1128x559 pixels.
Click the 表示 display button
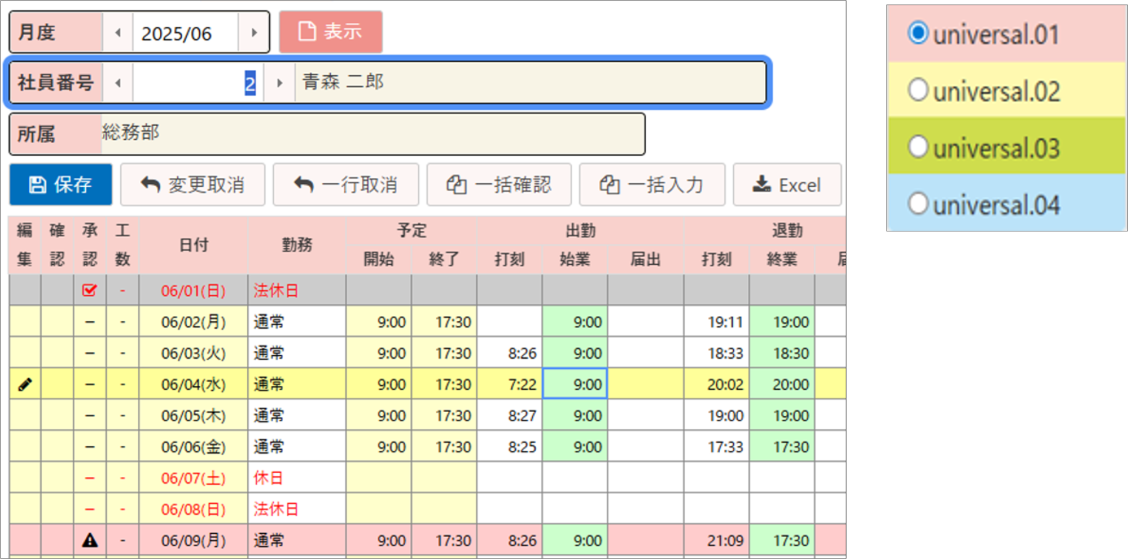330,32
